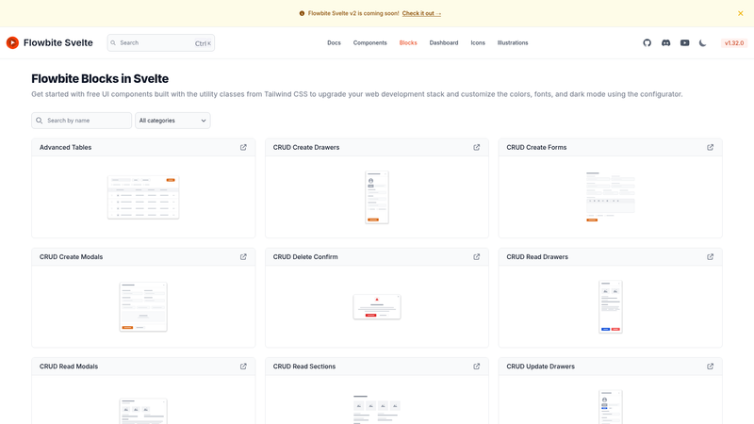Open the CRUD Read Drawers preview thumbnail

point(610,307)
